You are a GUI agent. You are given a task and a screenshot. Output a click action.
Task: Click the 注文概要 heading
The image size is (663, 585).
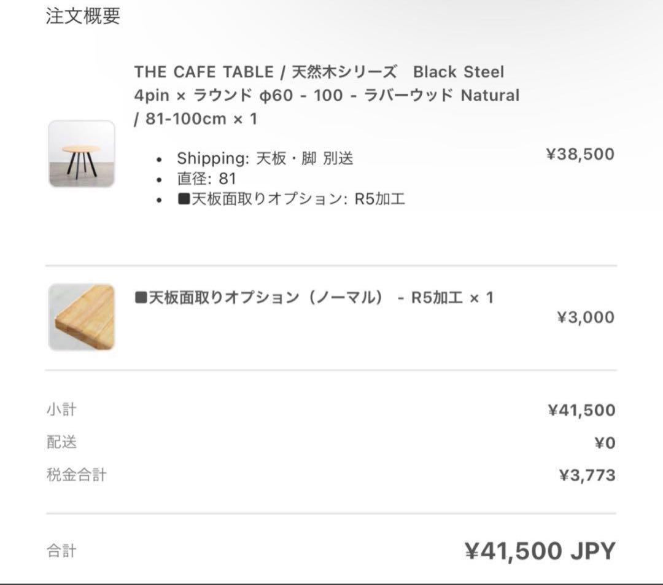[x=83, y=17]
